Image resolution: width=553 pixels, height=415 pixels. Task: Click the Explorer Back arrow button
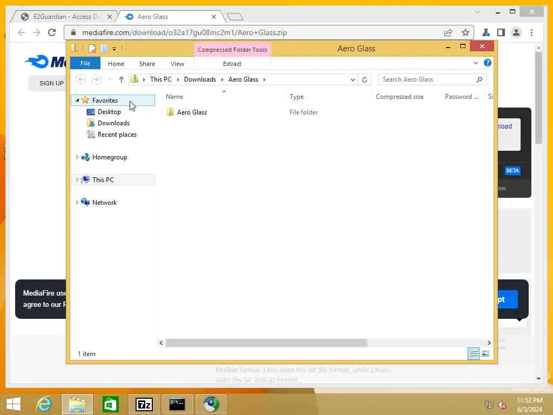click(81, 79)
